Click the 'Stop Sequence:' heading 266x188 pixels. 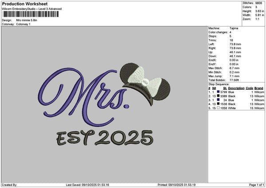(219, 84)
